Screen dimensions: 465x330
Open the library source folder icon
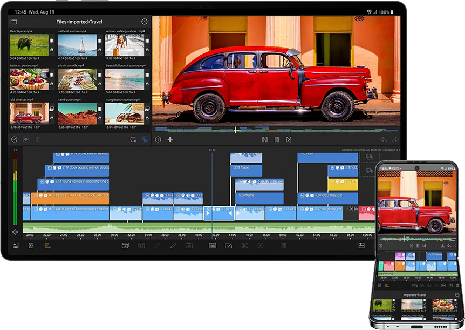coord(13,22)
